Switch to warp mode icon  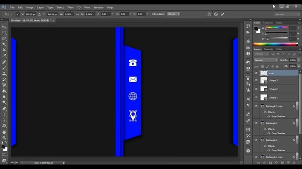click(x=209, y=14)
